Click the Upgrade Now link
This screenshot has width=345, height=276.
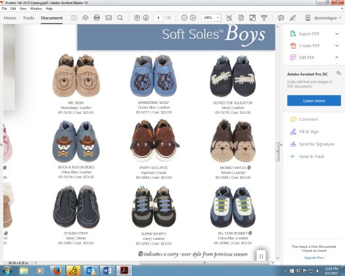tap(314, 258)
